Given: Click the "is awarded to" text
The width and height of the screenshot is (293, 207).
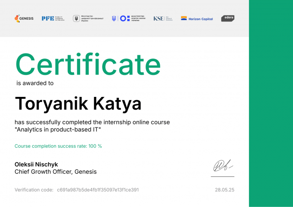Looking at the screenshot, I should 35,83.
